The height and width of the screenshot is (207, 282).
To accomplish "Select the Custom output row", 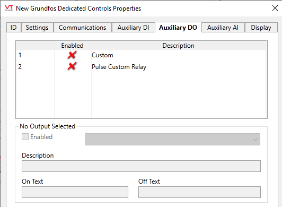I will (x=141, y=55).
